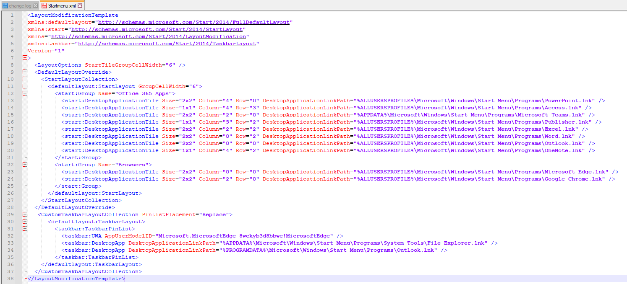Fold the CustomTaskbarLayoutCollection block

[25, 214]
